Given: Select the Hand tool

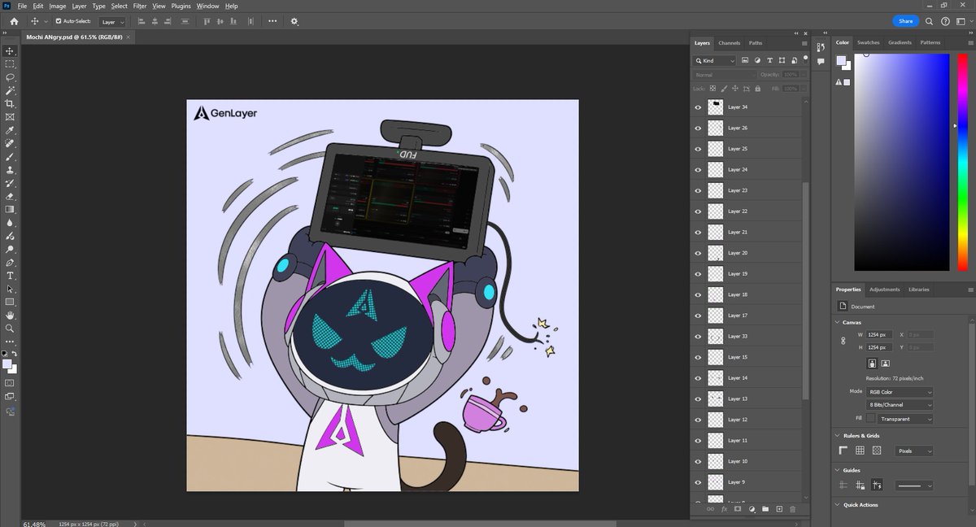Looking at the screenshot, I should click(x=10, y=315).
